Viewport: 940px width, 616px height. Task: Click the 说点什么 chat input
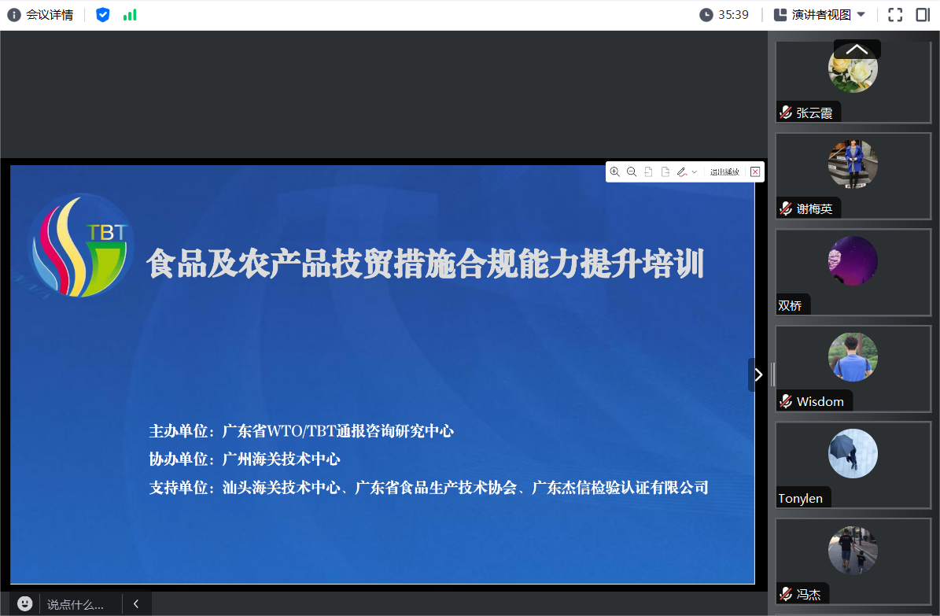(x=76, y=605)
